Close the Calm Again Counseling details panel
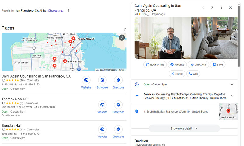Screen dimensions: 244x146 231,7
